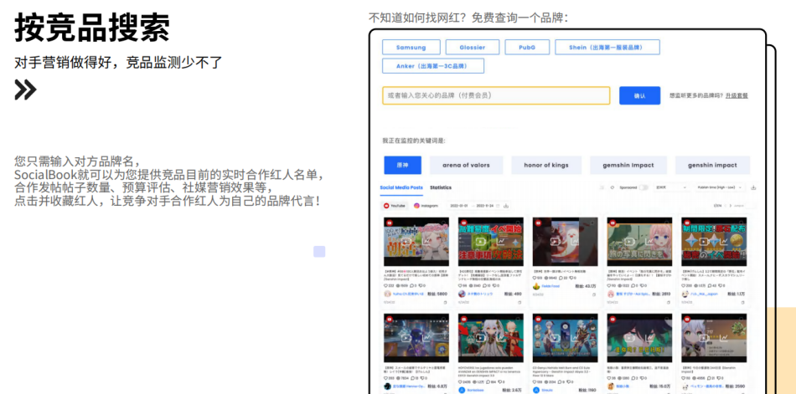The width and height of the screenshot is (796, 394).
Task: Open thumbnail of card with 1.1万 fans
Action: 714,242
